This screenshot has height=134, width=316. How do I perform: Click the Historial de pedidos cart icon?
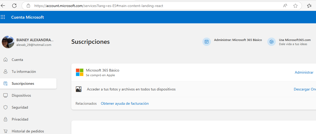click(x=5, y=131)
